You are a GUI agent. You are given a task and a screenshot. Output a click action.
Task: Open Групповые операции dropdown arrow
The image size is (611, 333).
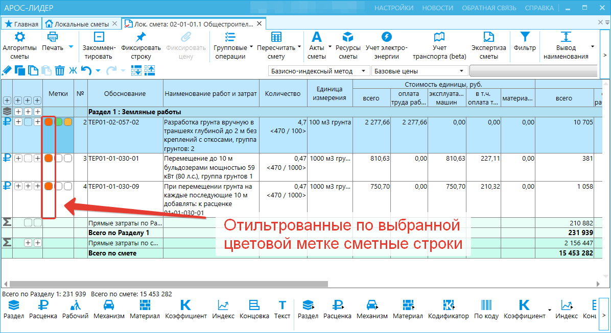click(x=251, y=47)
